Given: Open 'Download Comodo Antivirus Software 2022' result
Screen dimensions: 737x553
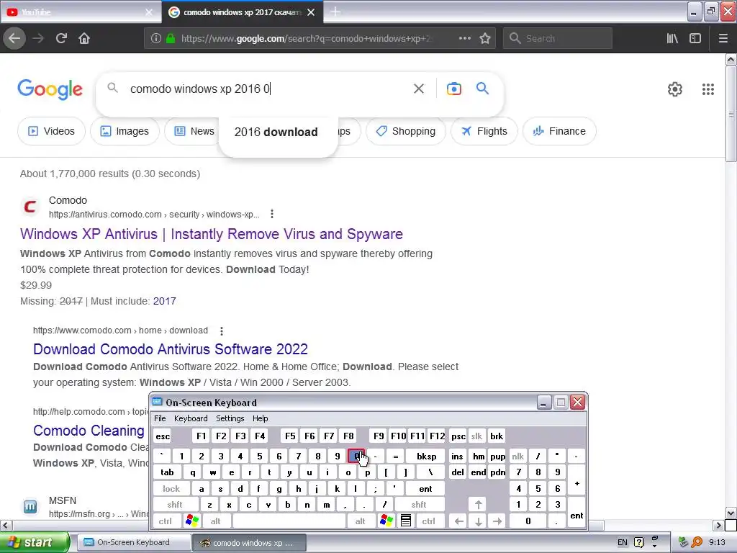Looking at the screenshot, I should pos(171,349).
